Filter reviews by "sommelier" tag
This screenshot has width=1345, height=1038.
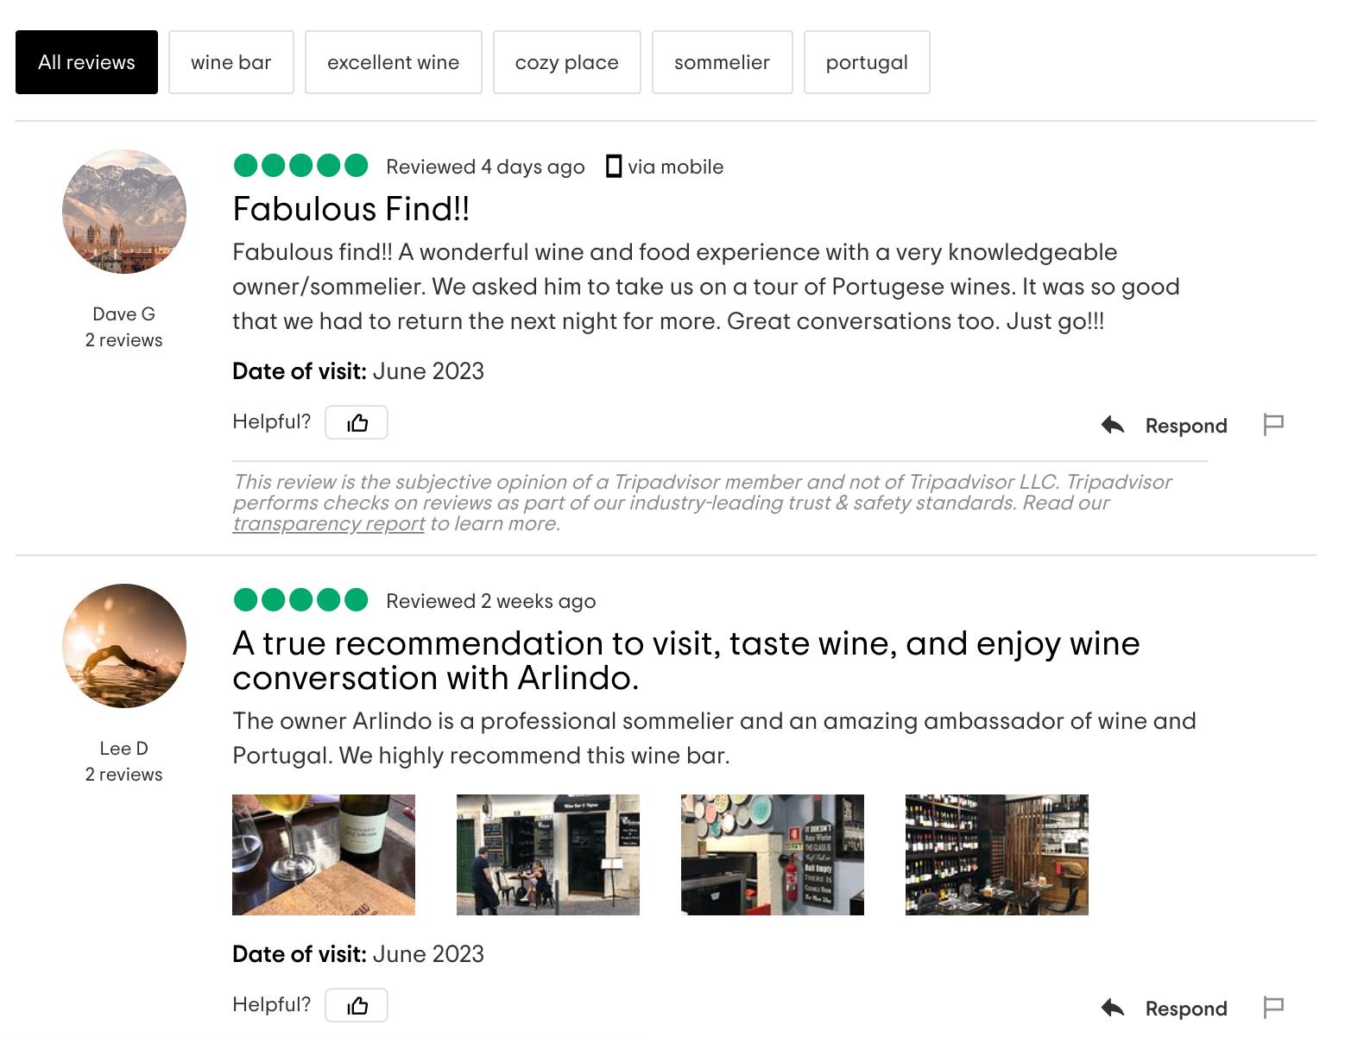point(722,62)
